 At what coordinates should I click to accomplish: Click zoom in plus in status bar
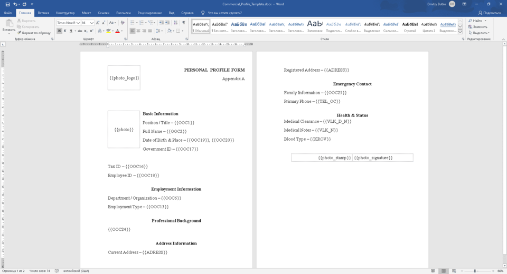click(493, 271)
